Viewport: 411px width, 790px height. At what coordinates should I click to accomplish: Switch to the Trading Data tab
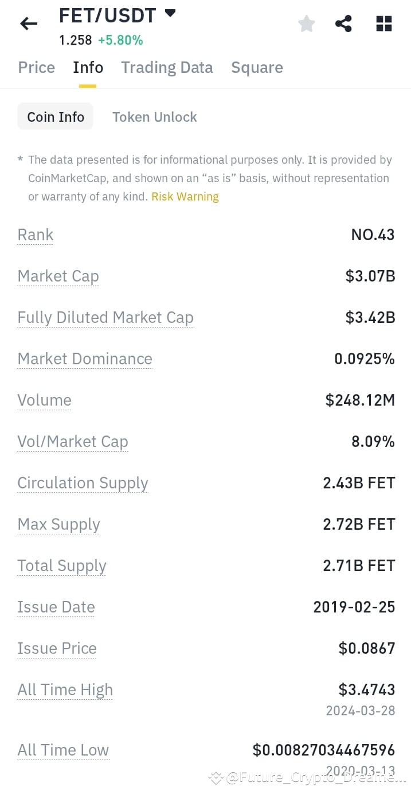pyautogui.click(x=167, y=68)
